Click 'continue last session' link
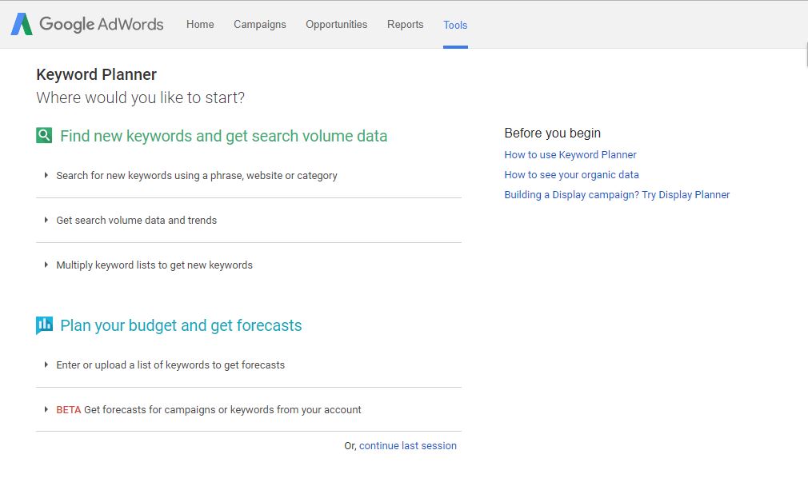The height and width of the screenshot is (486, 808). 408,445
